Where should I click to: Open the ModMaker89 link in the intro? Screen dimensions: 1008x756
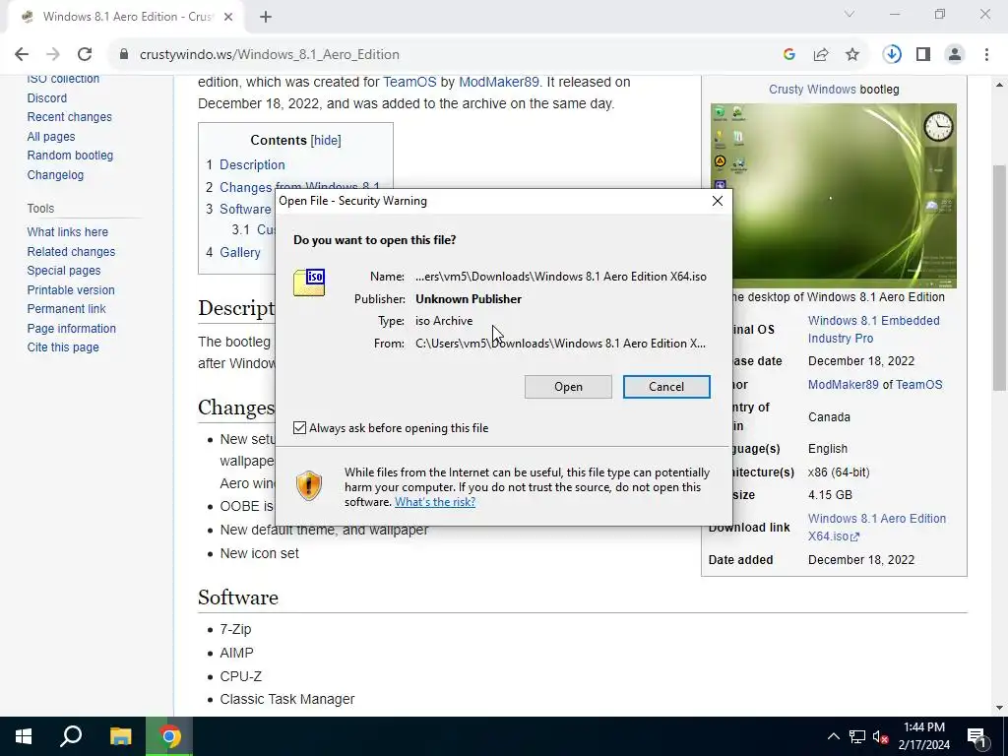click(x=498, y=83)
